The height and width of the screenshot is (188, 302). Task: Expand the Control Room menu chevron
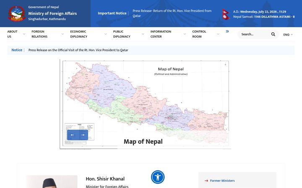218,34
